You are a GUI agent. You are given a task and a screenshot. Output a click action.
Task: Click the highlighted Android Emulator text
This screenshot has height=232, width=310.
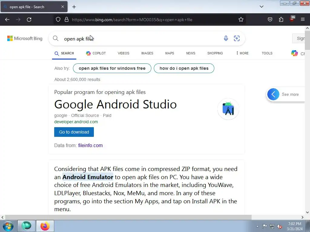(x=88, y=177)
